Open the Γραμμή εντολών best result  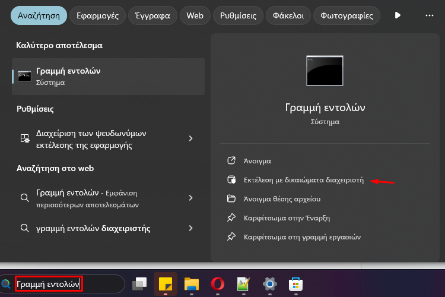click(x=108, y=77)
